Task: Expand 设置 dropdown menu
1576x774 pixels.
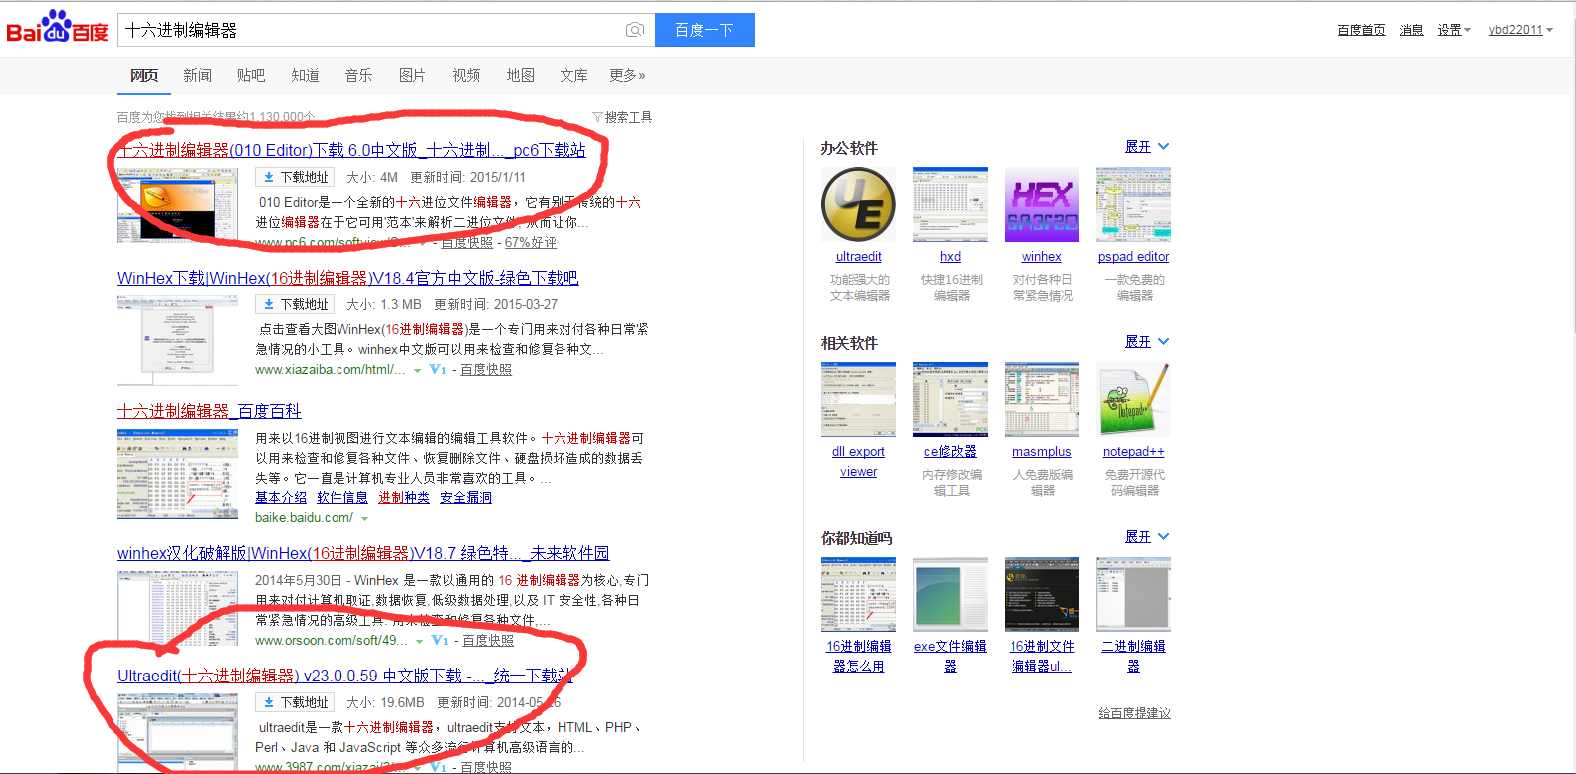Action: pyautogui.click(x=1454, y=30)
